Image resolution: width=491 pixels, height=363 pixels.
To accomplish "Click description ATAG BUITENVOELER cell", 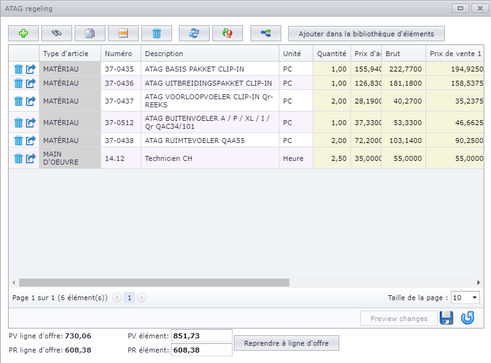I will pos(210,123).
